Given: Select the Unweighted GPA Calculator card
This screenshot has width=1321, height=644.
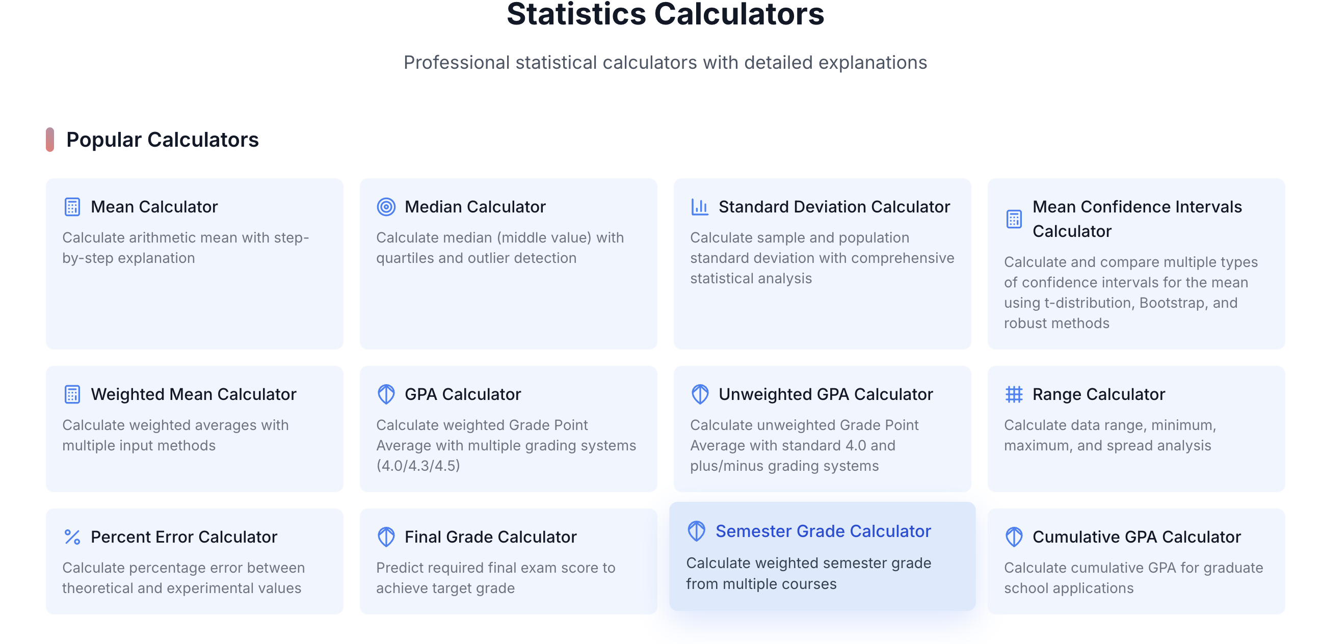Looking at the screenshot, I should click(x=823, y=430).
